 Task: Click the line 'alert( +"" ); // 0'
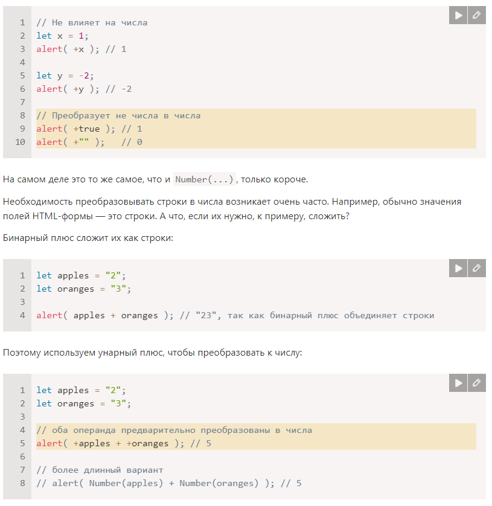coord(89,142)
